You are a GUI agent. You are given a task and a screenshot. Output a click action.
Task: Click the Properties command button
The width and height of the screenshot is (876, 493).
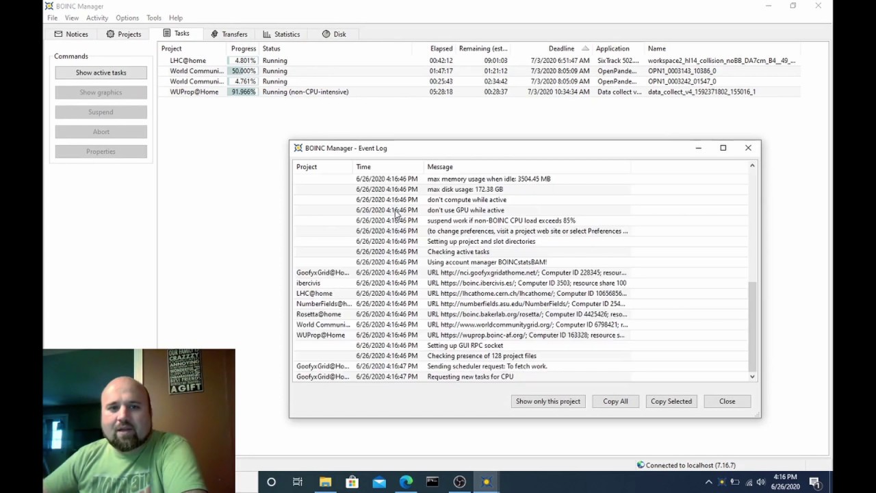click(x=101, y=151)
